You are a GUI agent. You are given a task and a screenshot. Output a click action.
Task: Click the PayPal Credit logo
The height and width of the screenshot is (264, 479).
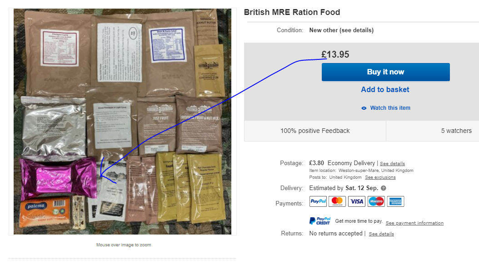click(320, 221)
